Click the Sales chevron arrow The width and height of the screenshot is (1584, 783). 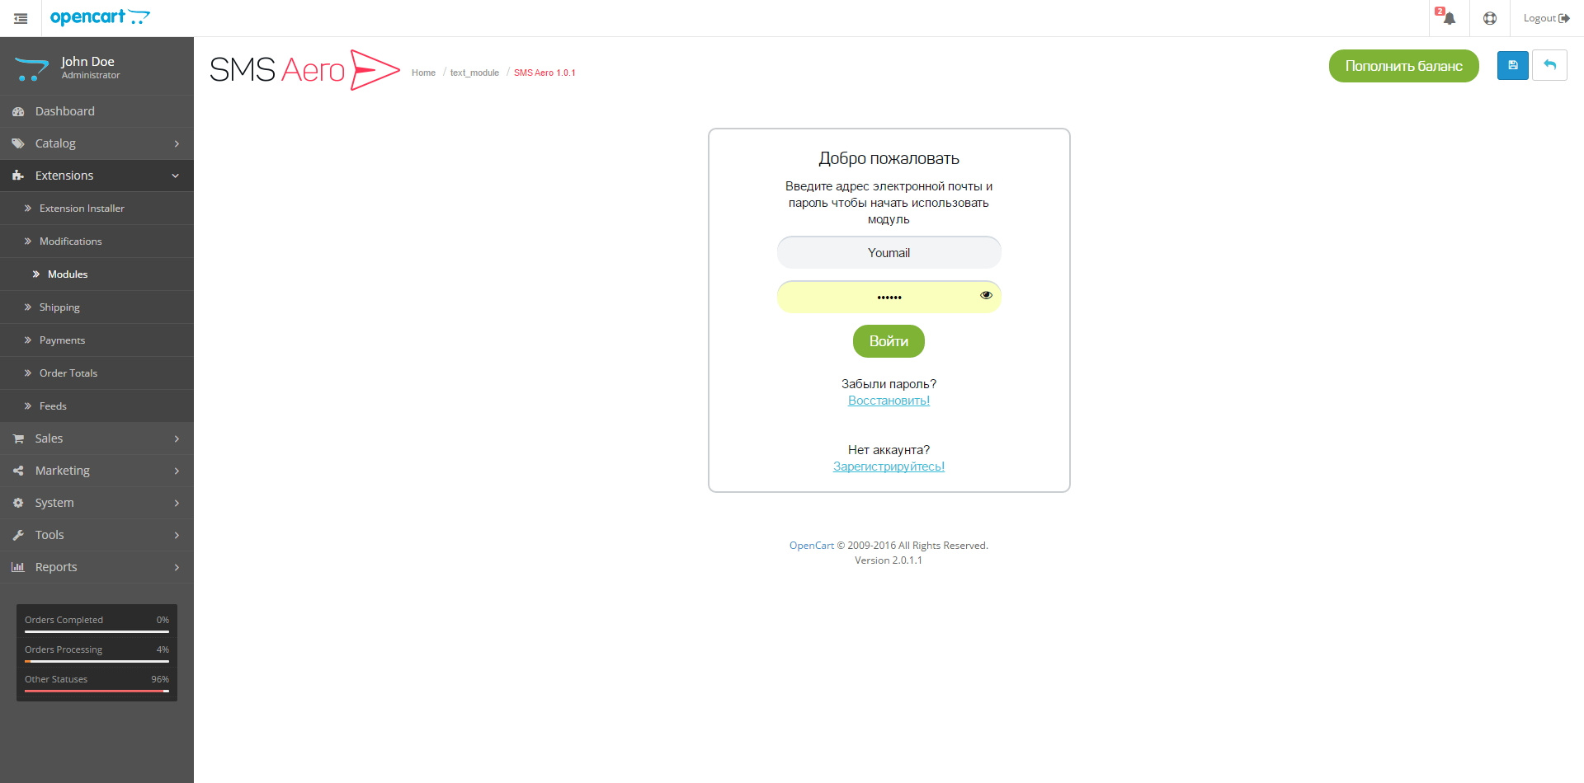pyautogui.click(x=177, y=438)
